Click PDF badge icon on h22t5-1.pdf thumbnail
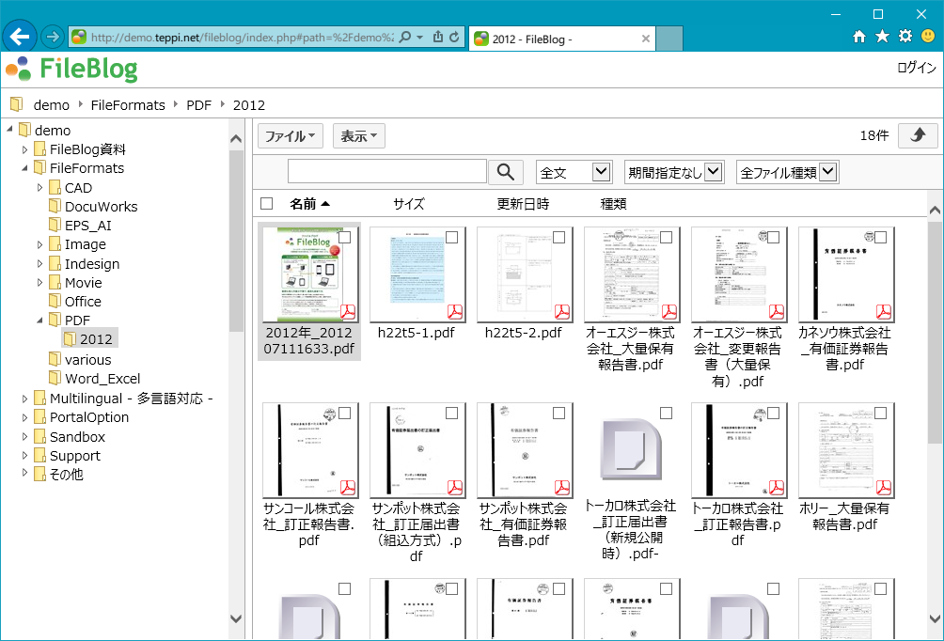 tap(454, 311)
